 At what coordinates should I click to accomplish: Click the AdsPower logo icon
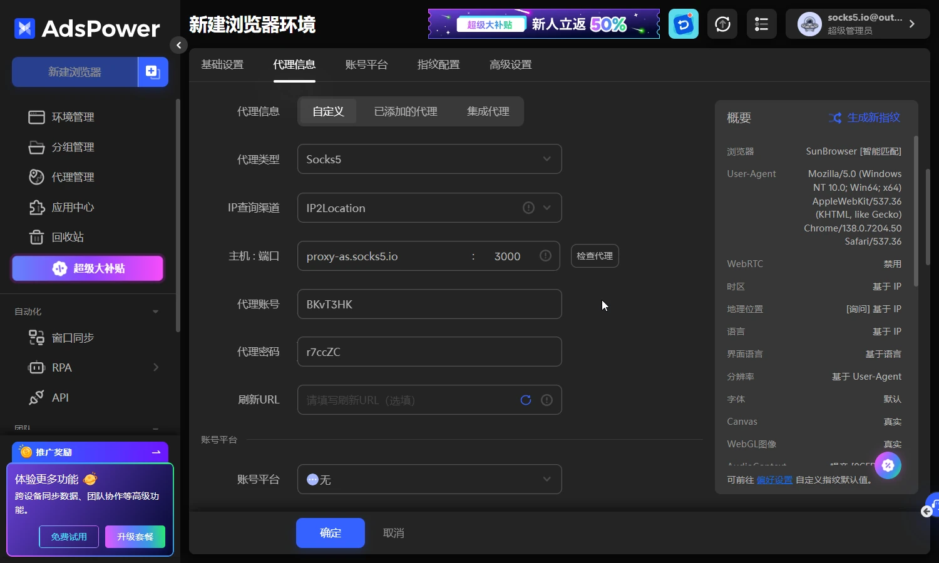coord(24,28)
